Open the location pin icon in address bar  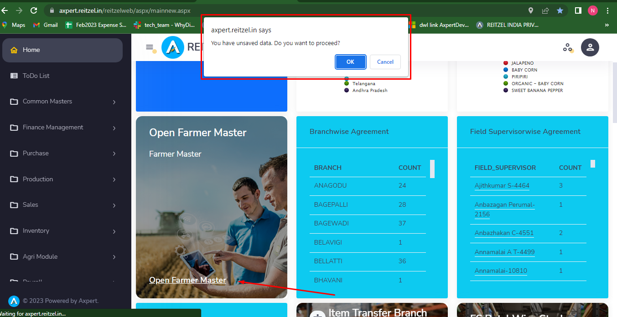(531, 10)
